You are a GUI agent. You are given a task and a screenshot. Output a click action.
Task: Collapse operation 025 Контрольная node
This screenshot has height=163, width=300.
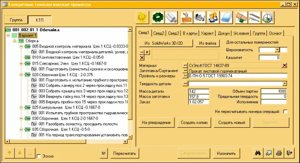pyautogui.click(x=21, y=108)
